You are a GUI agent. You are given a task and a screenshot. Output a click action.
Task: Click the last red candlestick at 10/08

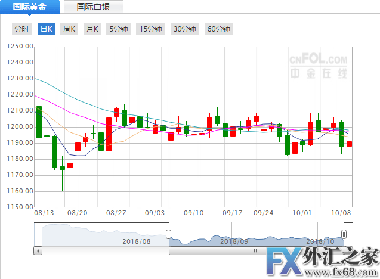(350, 144)
